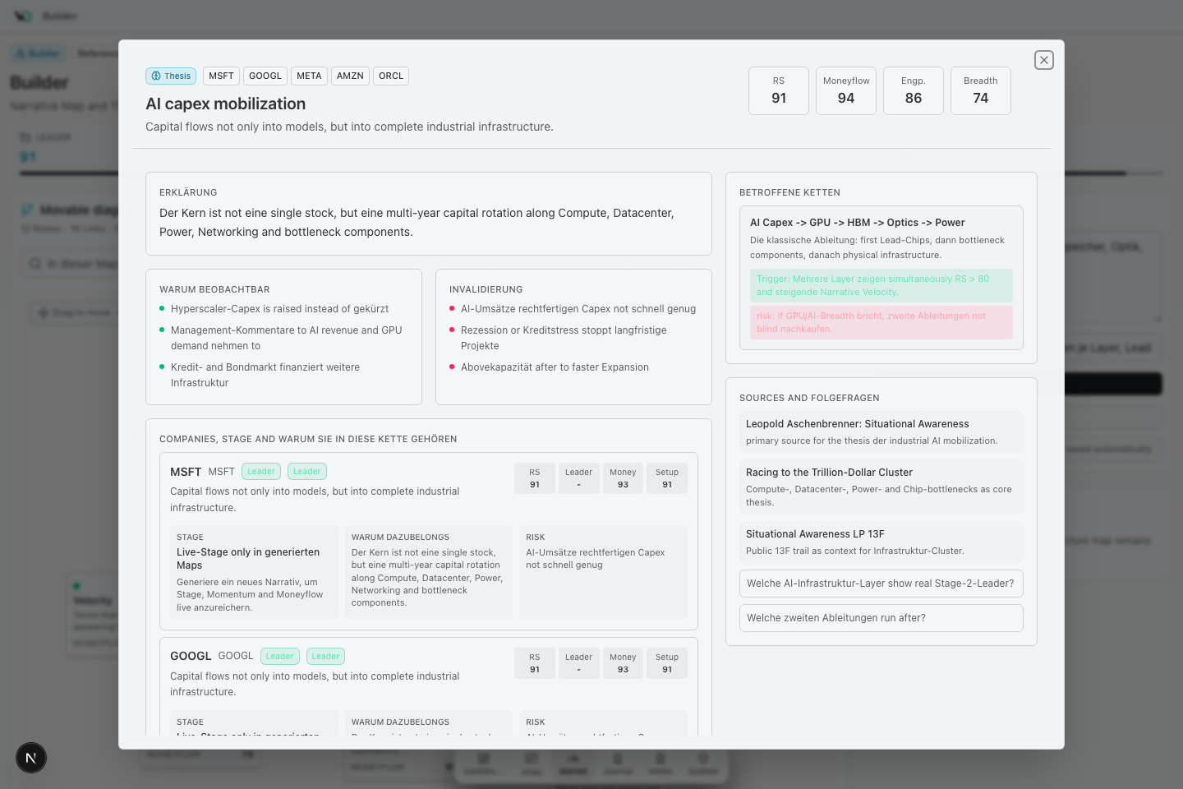Select the GOOGL ticker chip in header
Viewport: 1183px width, 789px height.
tap(265, 76)
